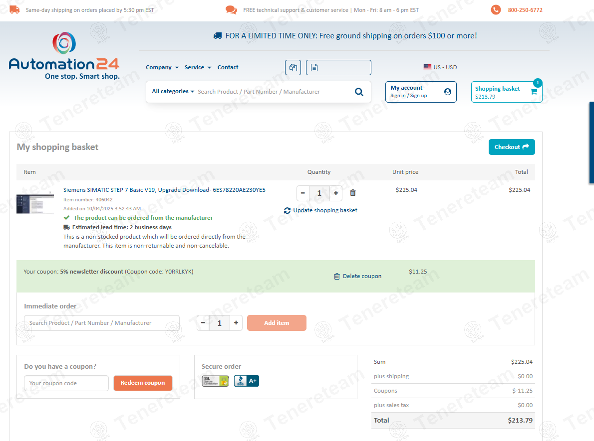Click the Redeem coupon button
Viewport: 594px width, 441px height.
pyautogui.click(x=143, y=383)
